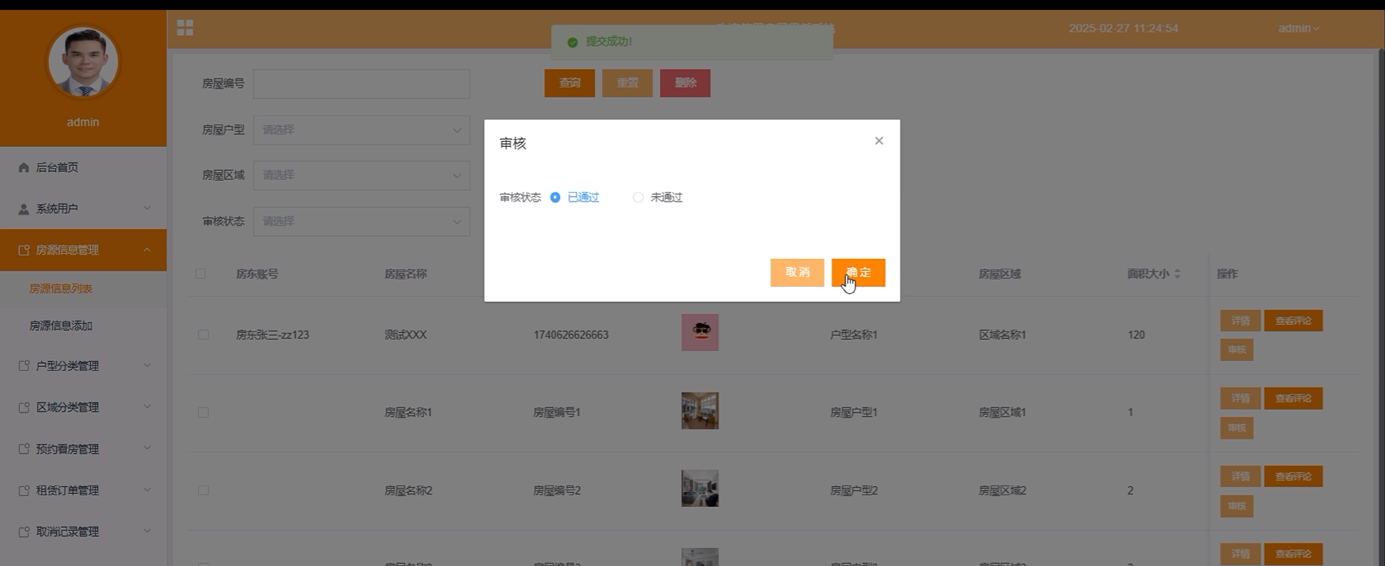1385x566 pixels.
Task: Click the cartoon thumbnail in 测试XXX row
Action: coord(699,333)
